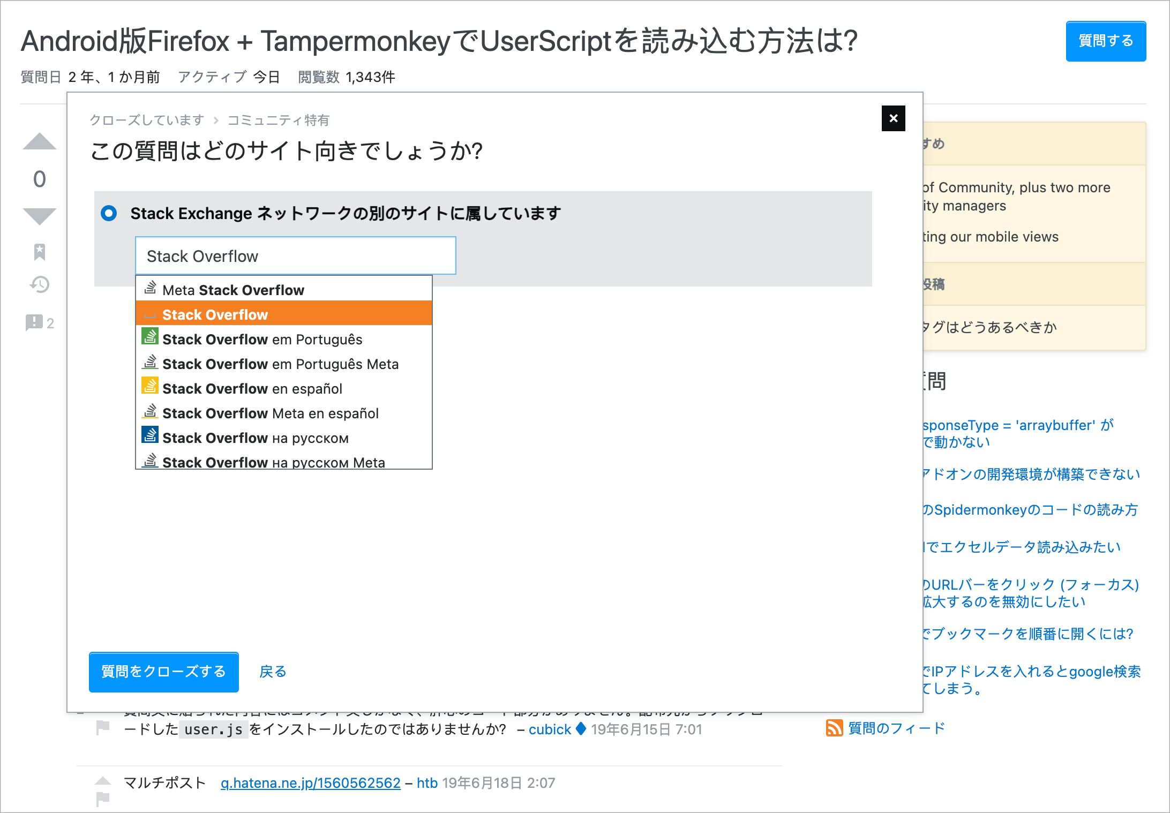Click the question title about Android版Firefox

tap(439, 41)
